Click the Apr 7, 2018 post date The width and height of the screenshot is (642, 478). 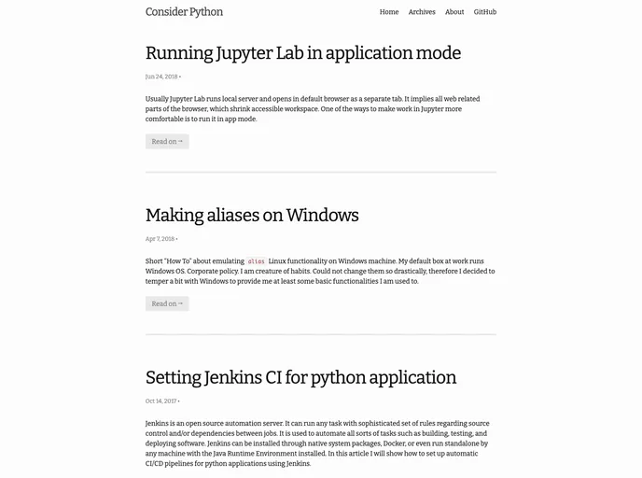[x=160, y=239]
